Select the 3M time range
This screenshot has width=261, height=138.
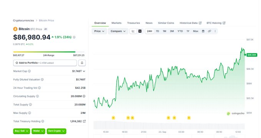pyautogui.click(x=172, y=31)
